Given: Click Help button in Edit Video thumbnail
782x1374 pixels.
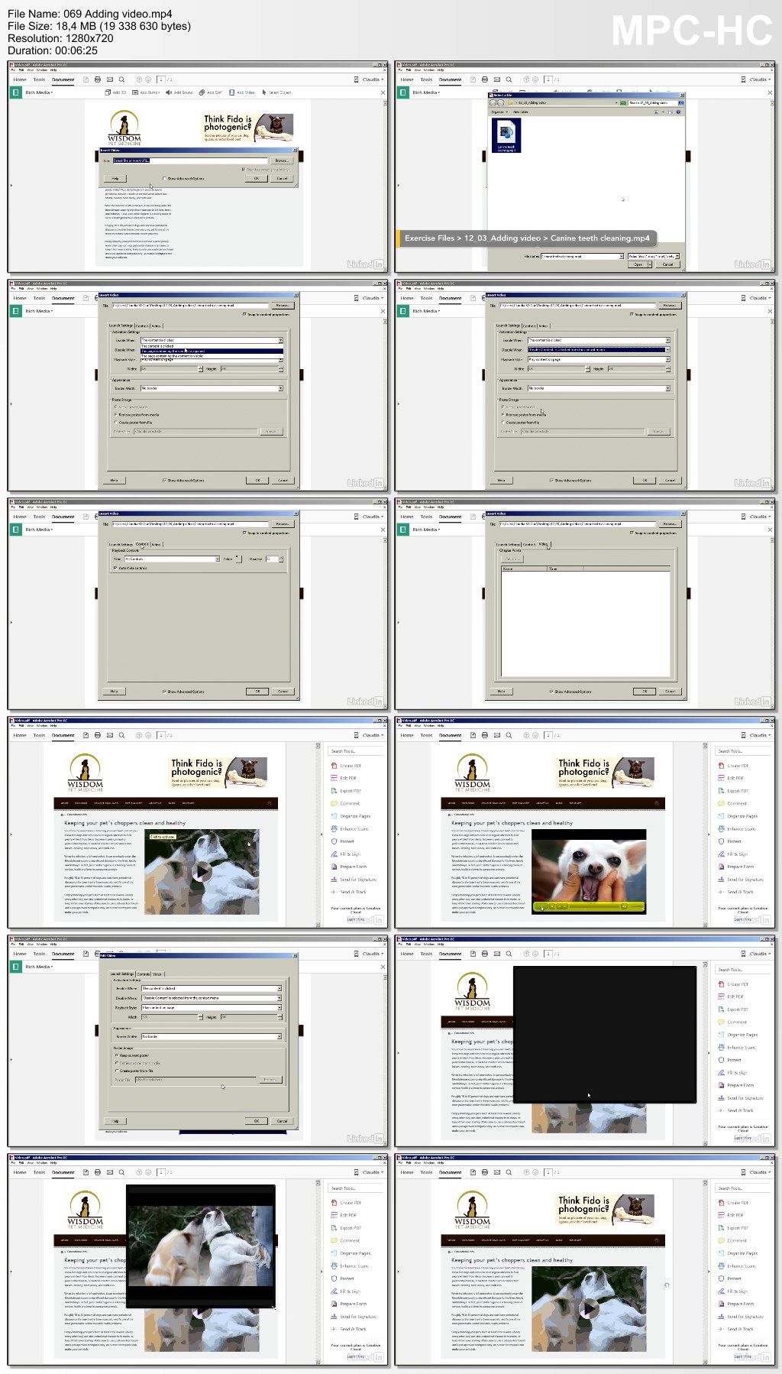Looking at the screenshot, I should pos(116,1121).
